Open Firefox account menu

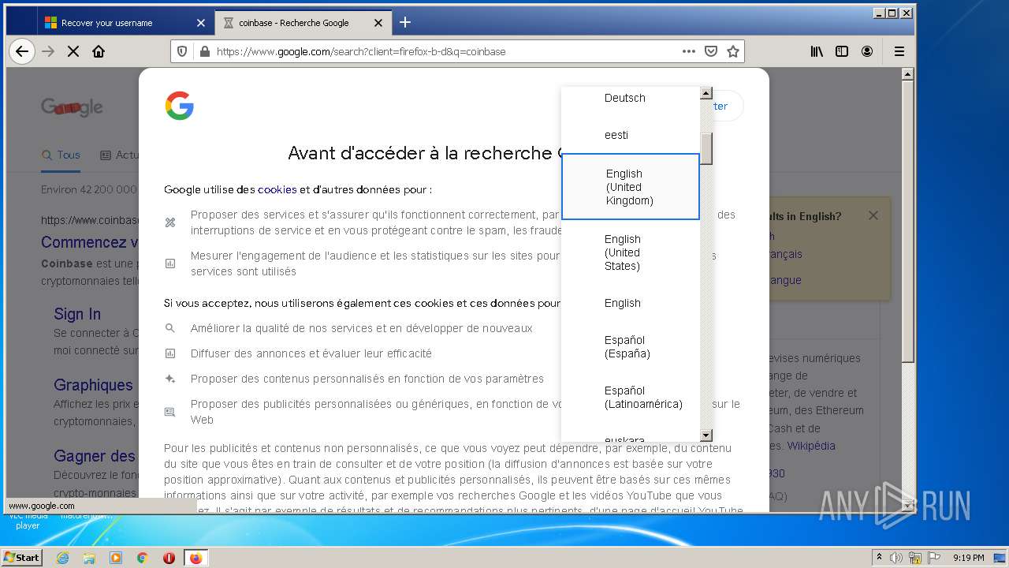pyautogui.click(x=867, y=51)
